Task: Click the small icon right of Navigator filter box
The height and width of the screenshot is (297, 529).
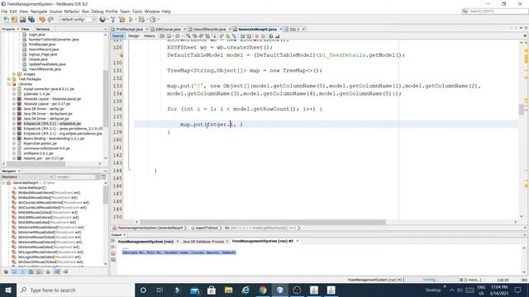Action: (104, 177)
